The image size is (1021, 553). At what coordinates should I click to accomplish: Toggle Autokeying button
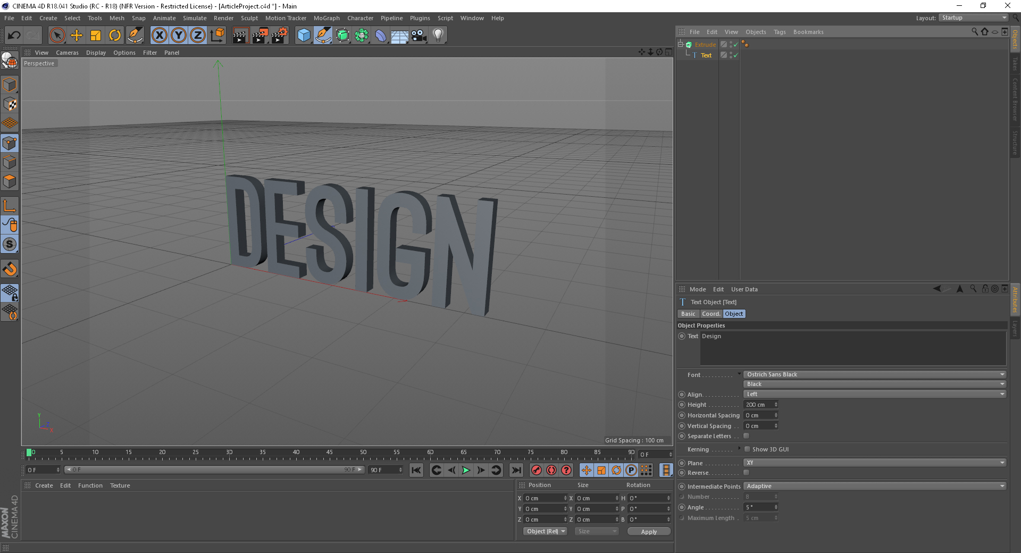coord(551,470)
